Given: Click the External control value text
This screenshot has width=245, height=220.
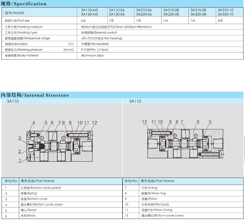Looking at the screenshot, I should pyautogui.click(x=99, y=33).
